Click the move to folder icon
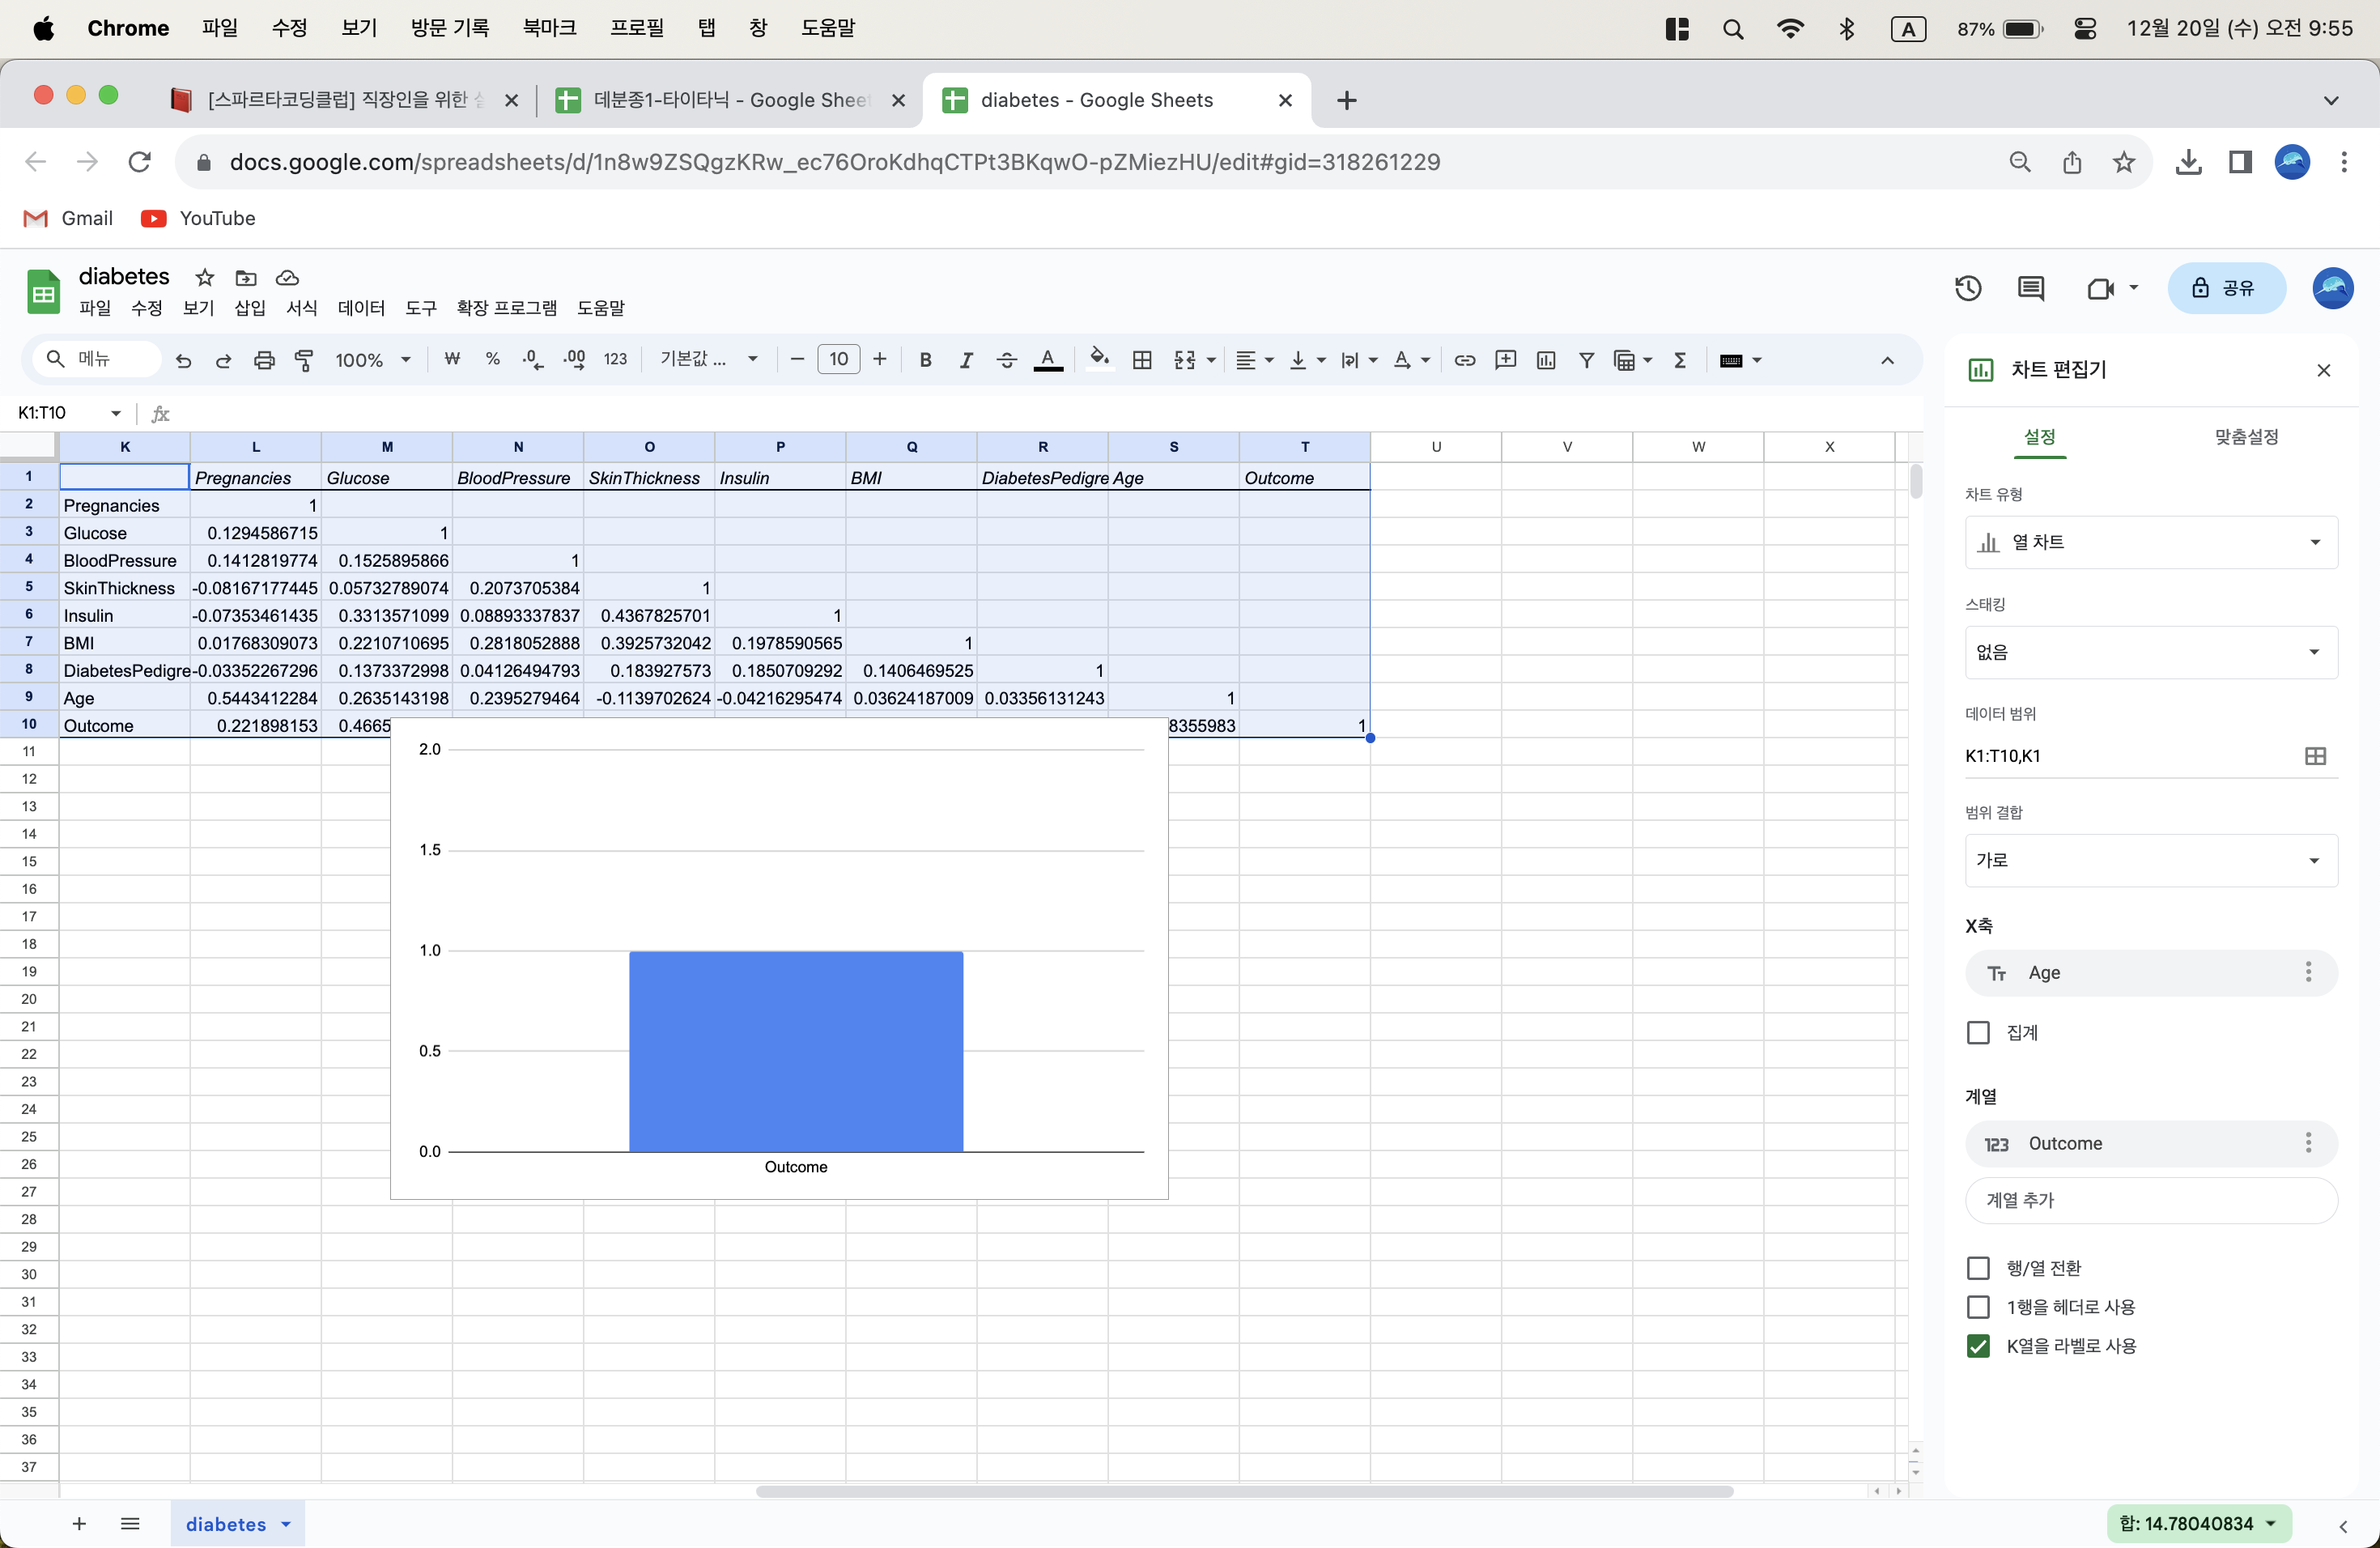Viewport: 2380px width, 1548px height. point(246,277)
